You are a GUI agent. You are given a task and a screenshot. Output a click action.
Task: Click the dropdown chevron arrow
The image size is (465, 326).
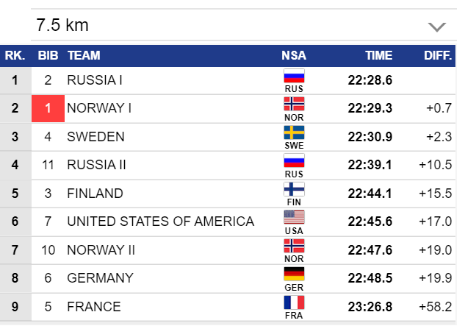click(x=436, y=27)
